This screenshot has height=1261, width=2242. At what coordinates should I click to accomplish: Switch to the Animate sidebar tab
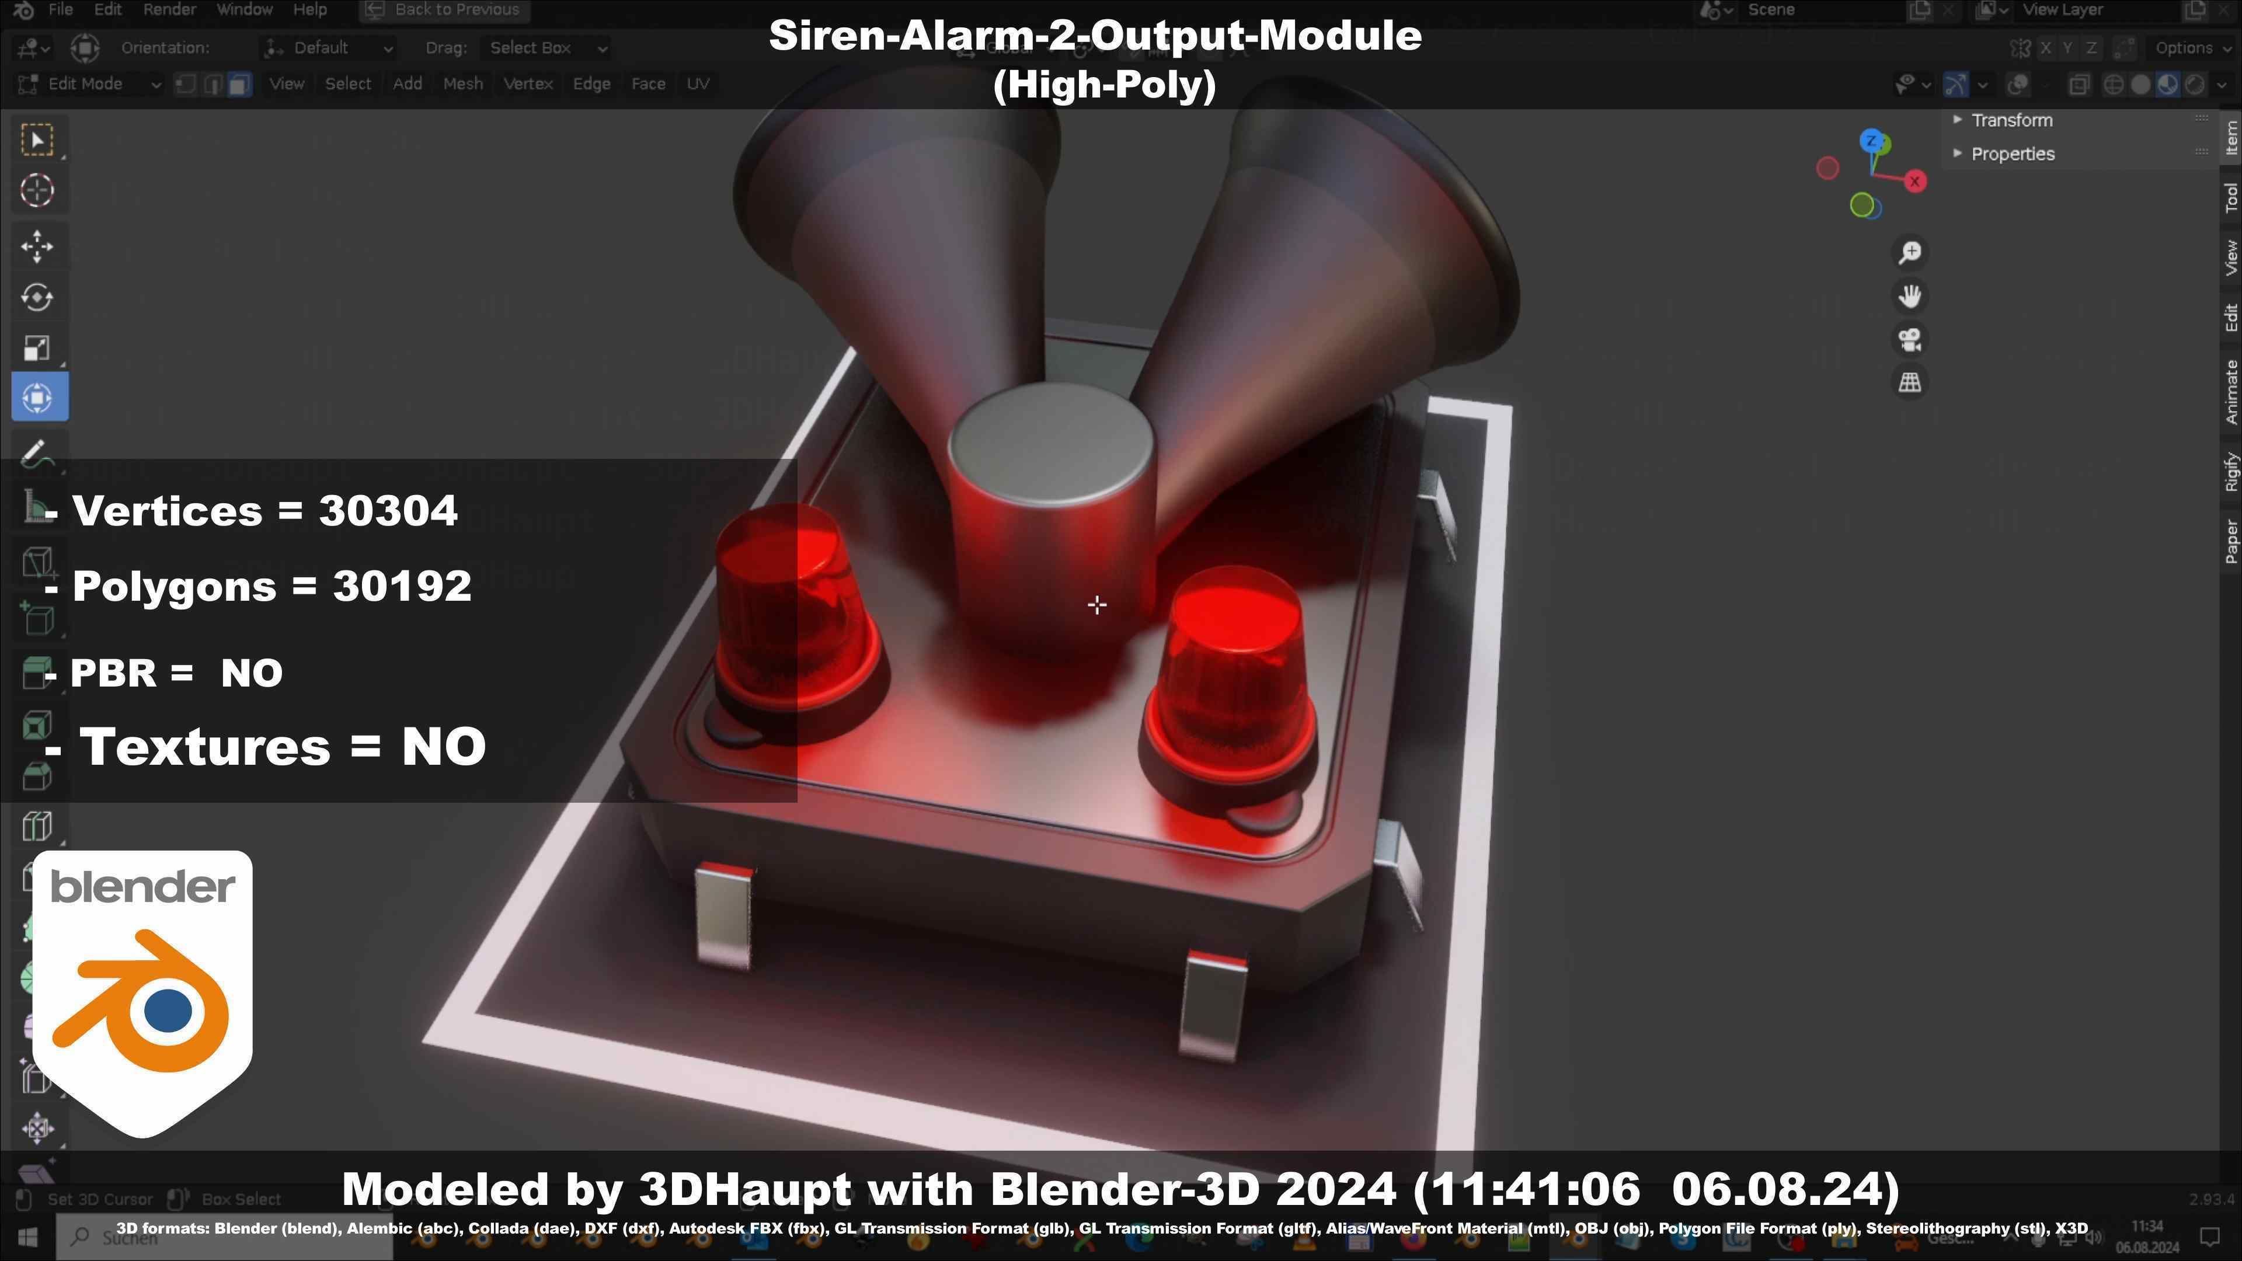pos(2231,392)
